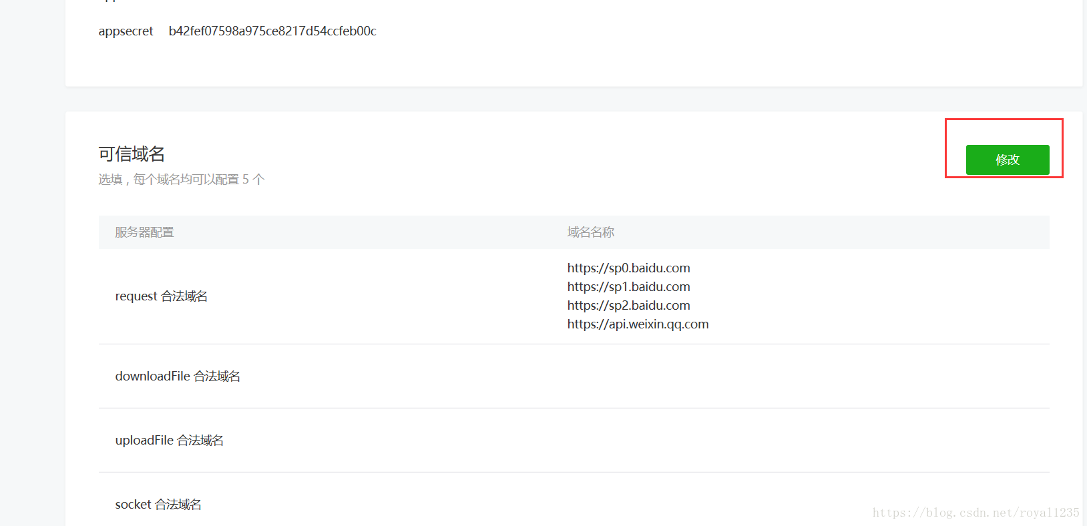
Task: Open the https://api.weixin.qq.com domain entry
Action: click(638, 324)
